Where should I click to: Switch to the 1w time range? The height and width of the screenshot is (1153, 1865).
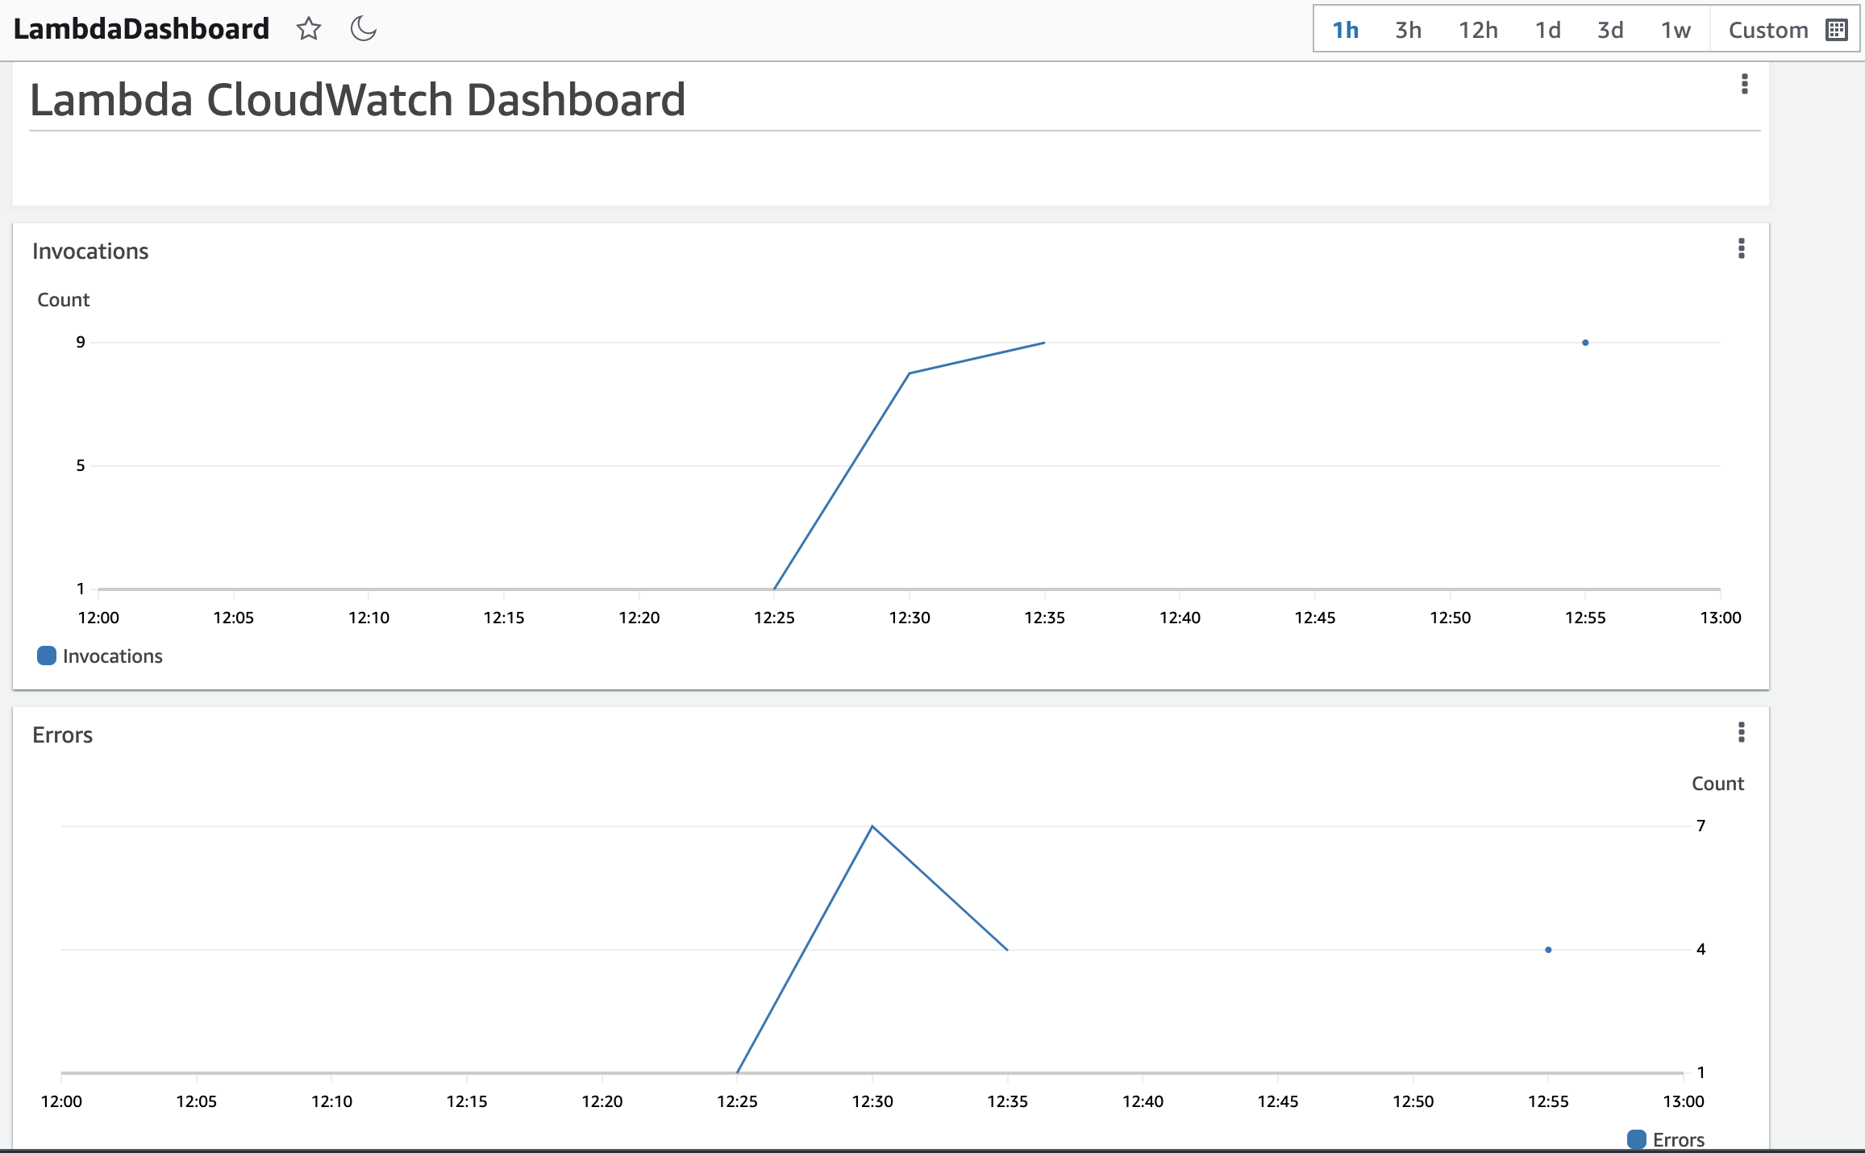click(1675, 29)
